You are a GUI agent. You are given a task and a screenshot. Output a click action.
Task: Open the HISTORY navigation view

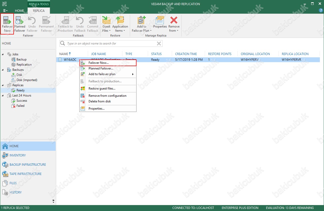pyautogui.click(x=28, y=192)
